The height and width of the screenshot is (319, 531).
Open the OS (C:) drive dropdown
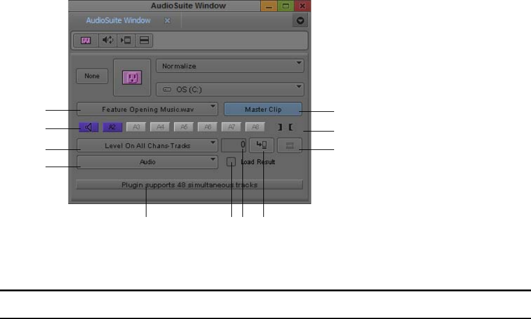click(x=230, y=89)
